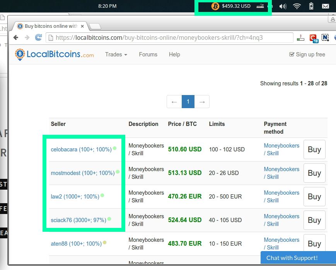The image size is (336, 270).
Task: Open the mail notification icon
Action: [x=326, y=6]
